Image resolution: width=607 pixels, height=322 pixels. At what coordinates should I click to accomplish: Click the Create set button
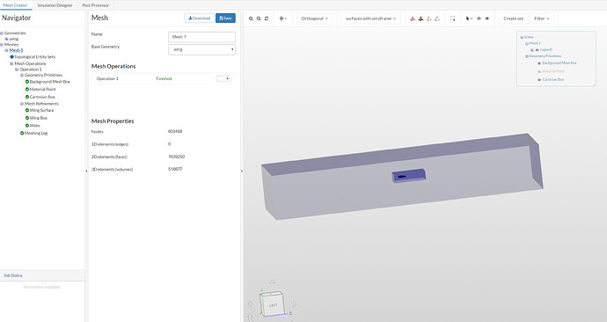click(x=513, y=18)
